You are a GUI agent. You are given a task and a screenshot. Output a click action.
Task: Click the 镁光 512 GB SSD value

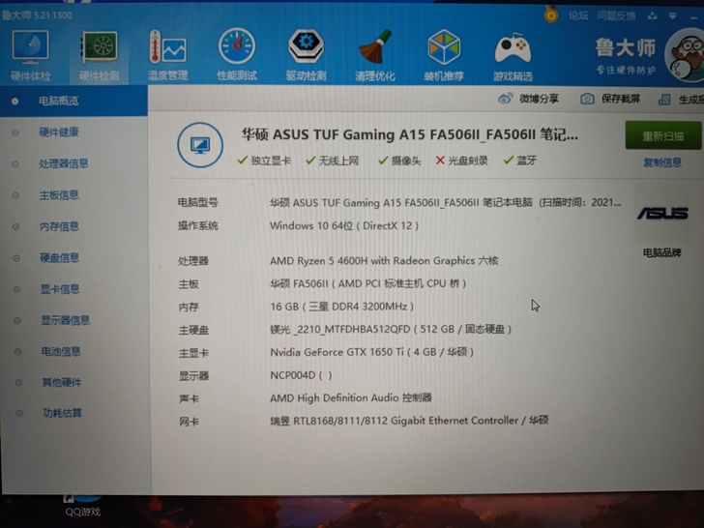(391, 330)
